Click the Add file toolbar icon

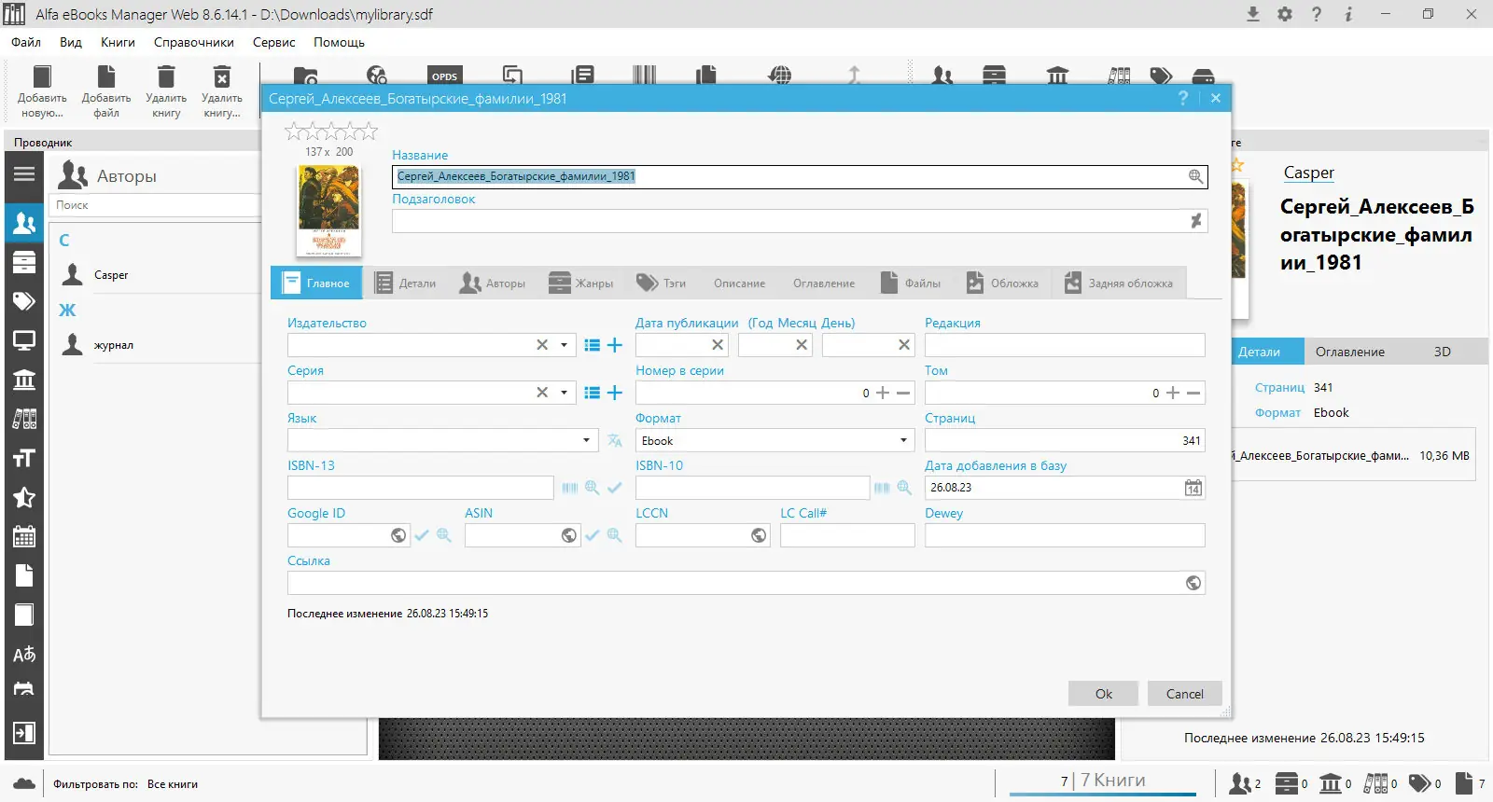tap(106, 91)
